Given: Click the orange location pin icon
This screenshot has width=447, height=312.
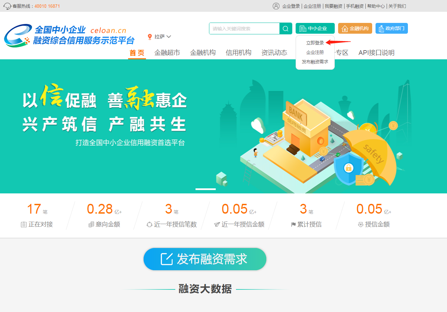Looking at the screenshot, I should [x=150, y=37].
